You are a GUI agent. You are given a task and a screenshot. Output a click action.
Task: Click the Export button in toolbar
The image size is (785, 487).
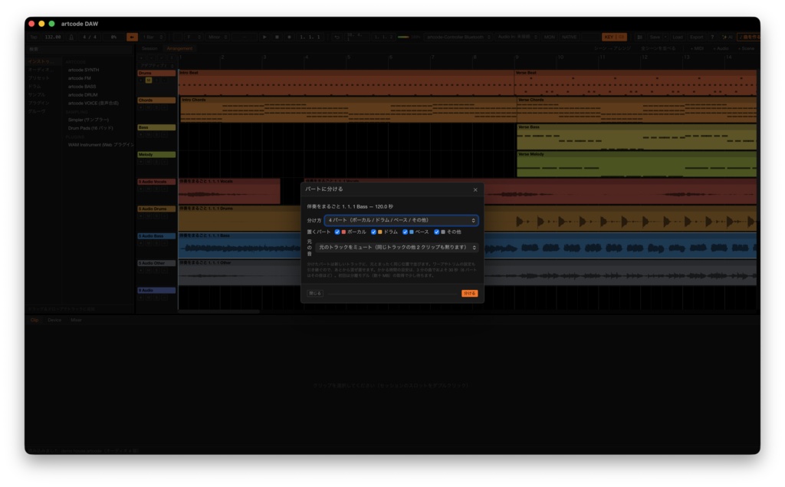(x=696, y=37)
